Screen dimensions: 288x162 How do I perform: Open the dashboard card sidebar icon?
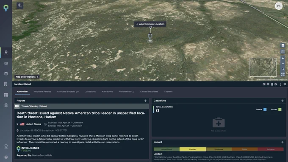(6, 63)
